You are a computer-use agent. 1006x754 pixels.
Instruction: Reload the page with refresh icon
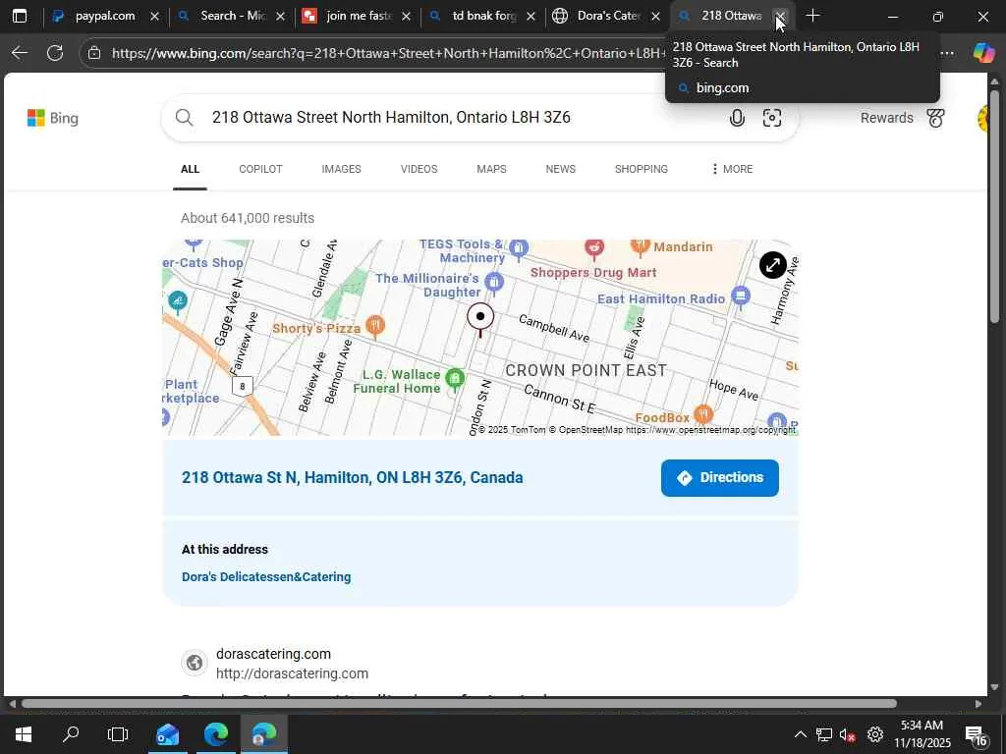55,53
